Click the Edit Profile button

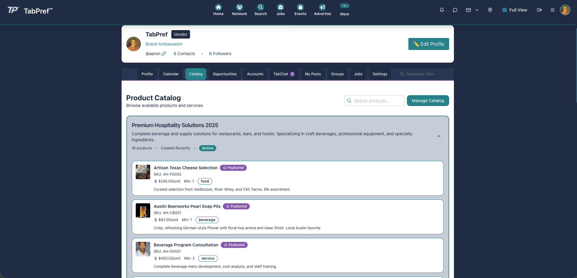[429, 44]
